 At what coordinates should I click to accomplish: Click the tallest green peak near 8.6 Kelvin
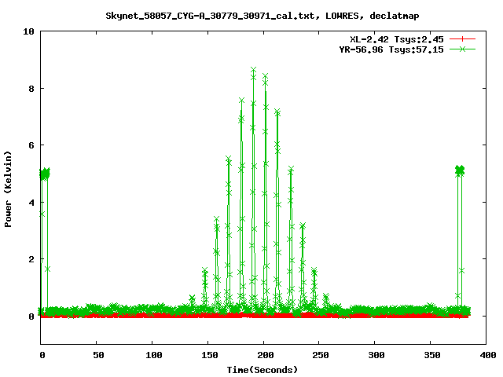tap(253, 70)
